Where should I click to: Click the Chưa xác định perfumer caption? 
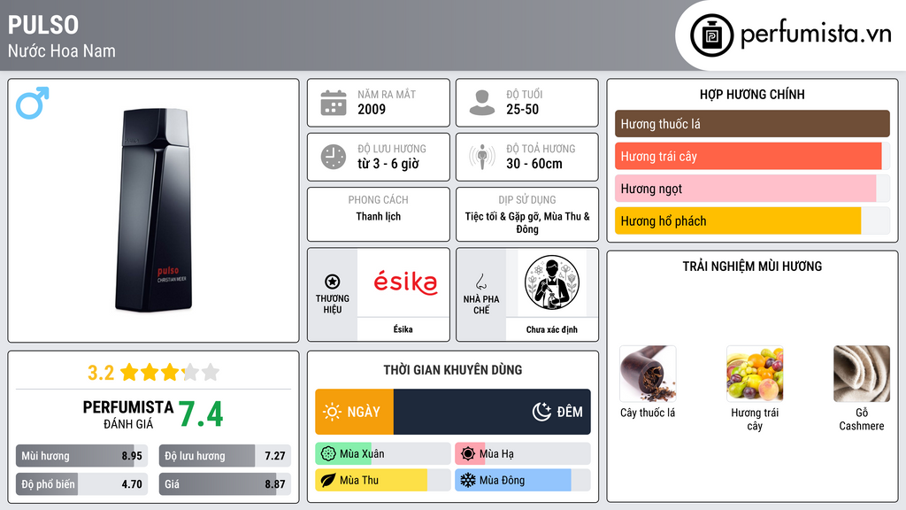(x=552, y=329)
